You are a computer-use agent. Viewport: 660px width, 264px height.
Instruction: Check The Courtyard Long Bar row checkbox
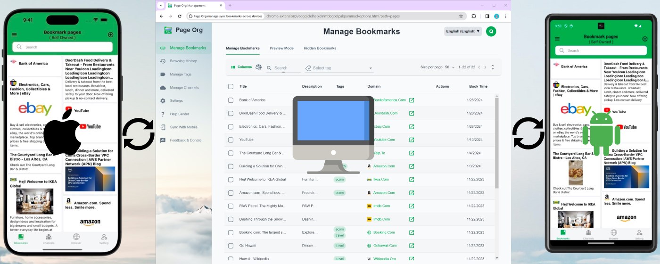point(231,153)
